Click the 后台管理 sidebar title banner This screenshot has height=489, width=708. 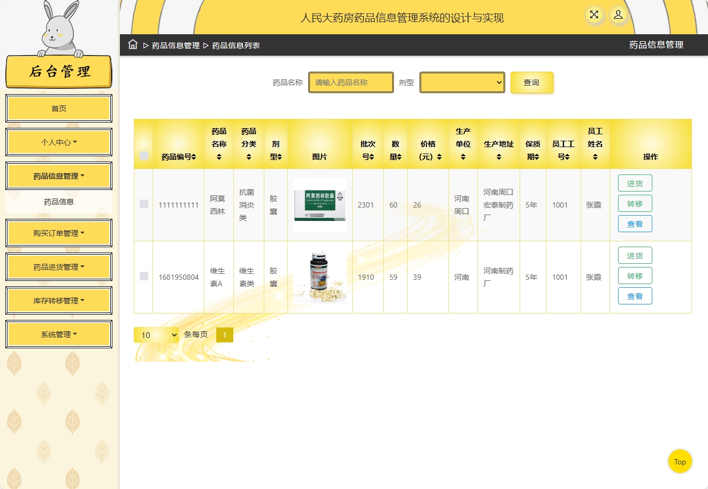59,71
